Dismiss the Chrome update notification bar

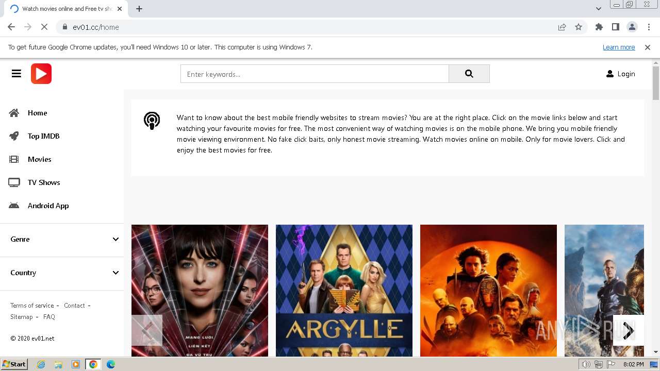pos(648,47)
